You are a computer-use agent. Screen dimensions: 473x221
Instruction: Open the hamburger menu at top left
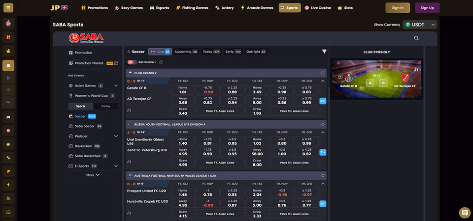tap(8, 8)
